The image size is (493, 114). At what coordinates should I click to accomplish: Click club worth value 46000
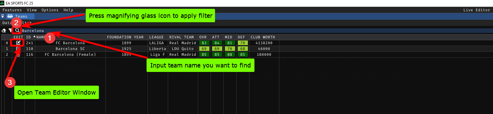(x=264, y=49)
